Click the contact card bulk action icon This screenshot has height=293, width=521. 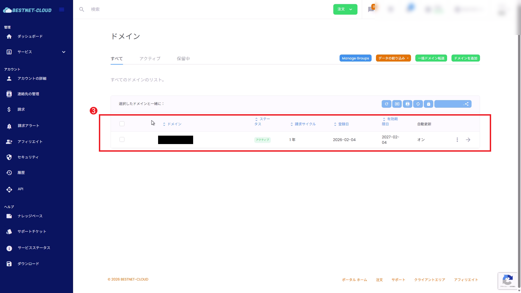(x=407, y=104)
